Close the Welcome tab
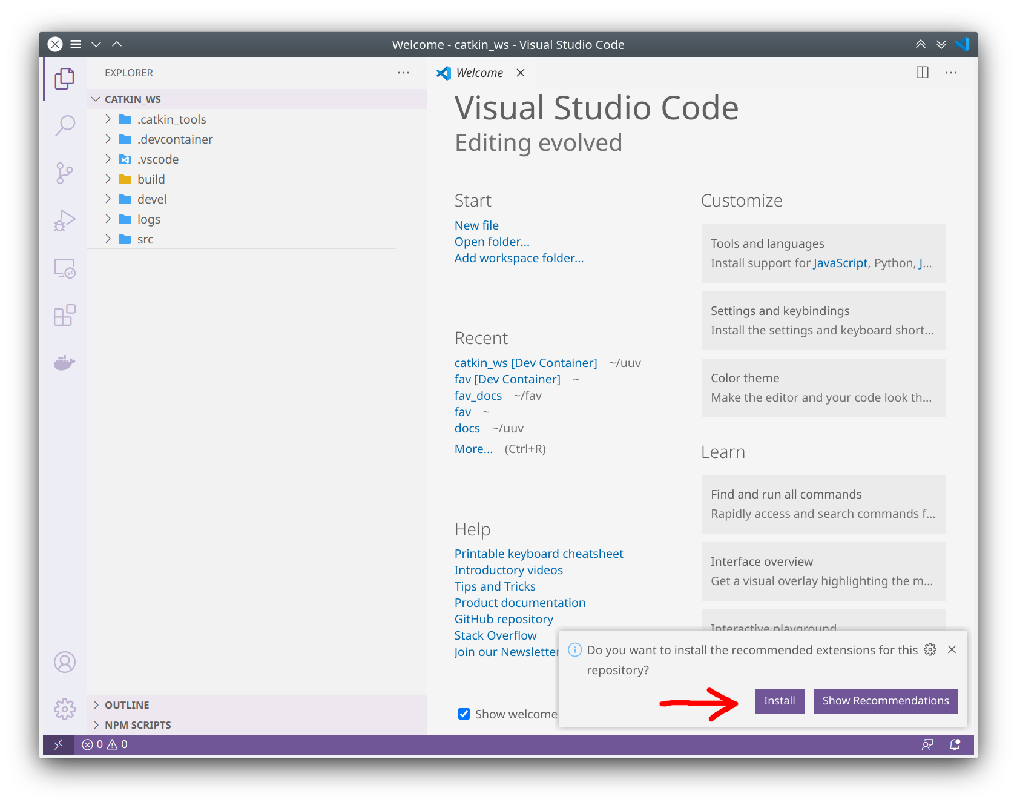1017x805 pixels. pyautogui.click(x=521, y=73)
